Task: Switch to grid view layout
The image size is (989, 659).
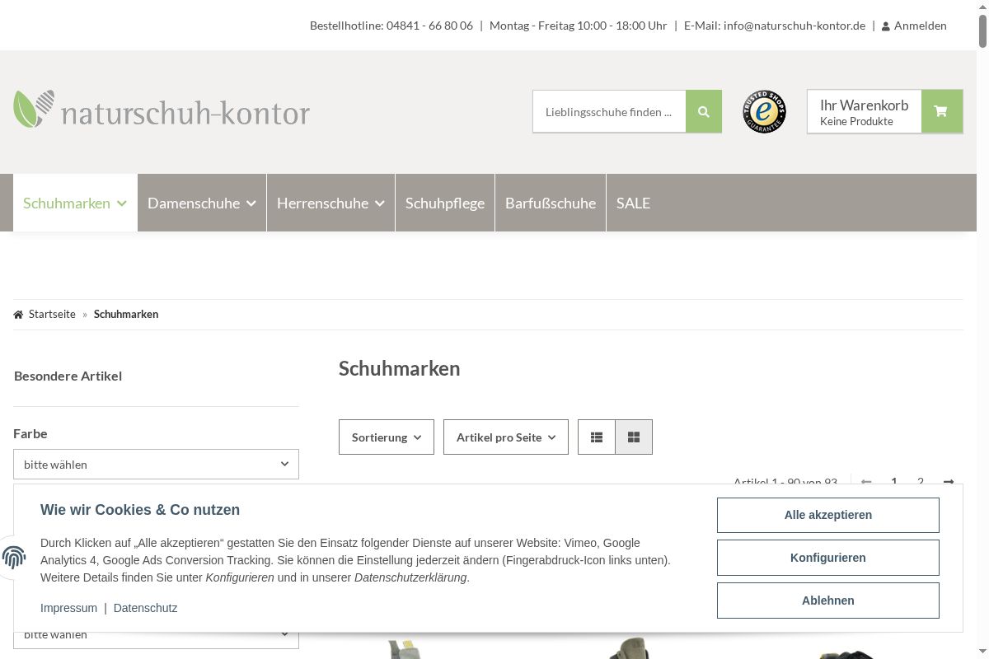Action: [634, 437]
